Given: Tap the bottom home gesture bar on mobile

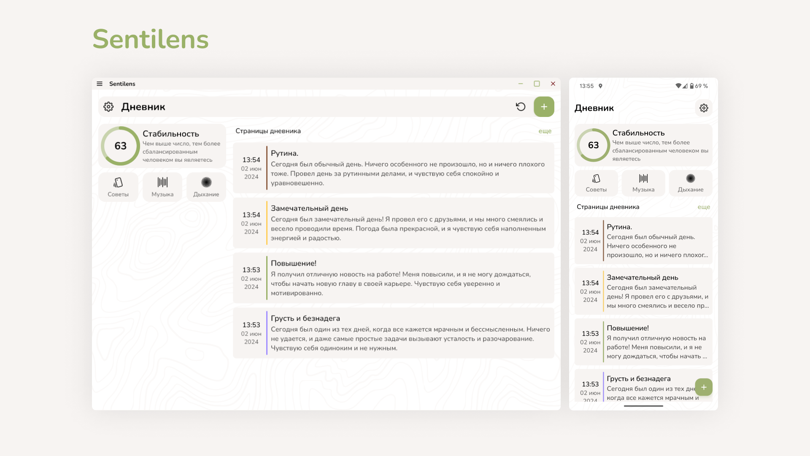Looking at the screenshot, I should point(643,406).
